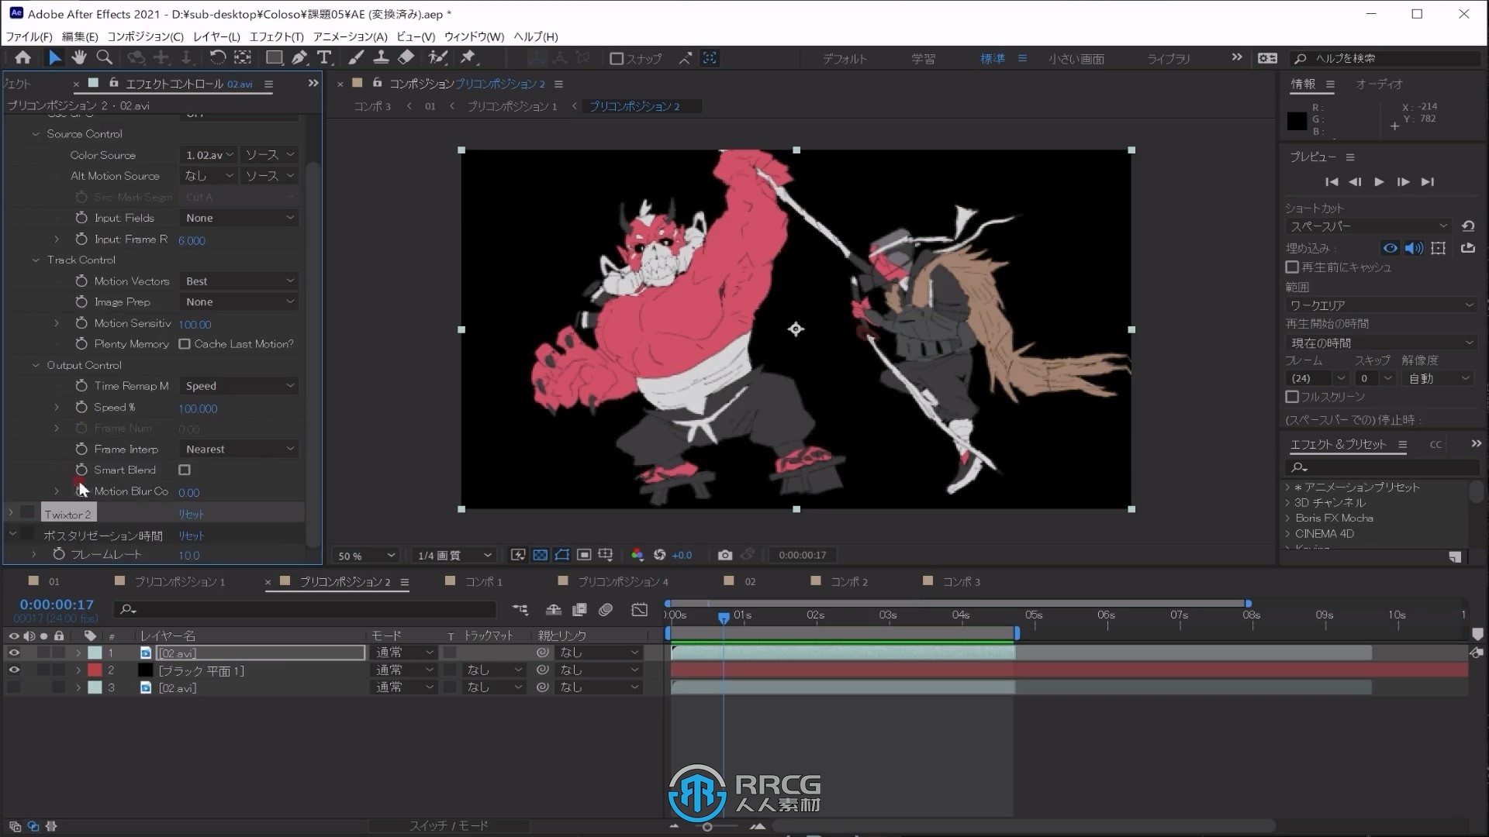Open the graph editor icon
The image size is (1489, 837).
(639, 610)
